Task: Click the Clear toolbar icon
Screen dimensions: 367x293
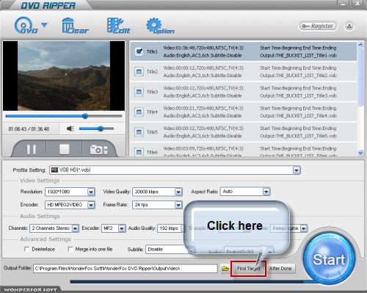Action: click(x=75, y=26)
